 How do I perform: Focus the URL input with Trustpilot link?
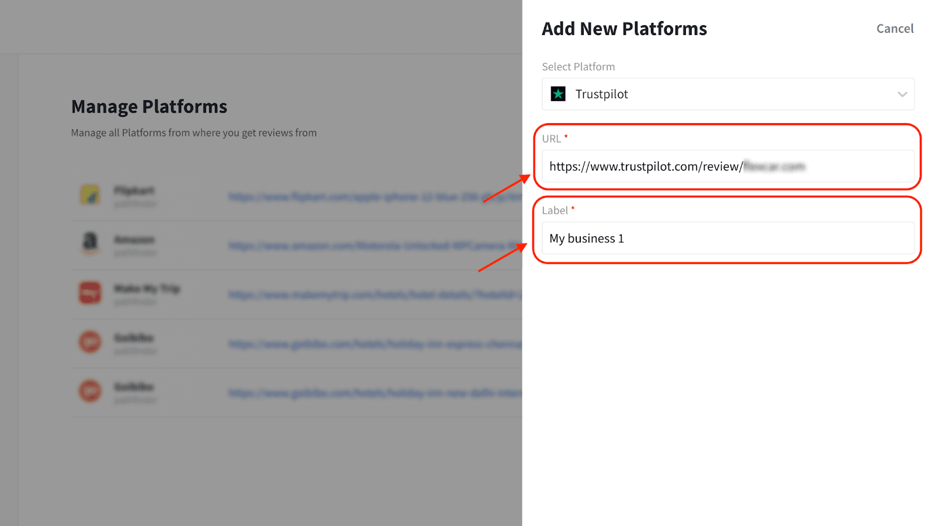point(727,166)
